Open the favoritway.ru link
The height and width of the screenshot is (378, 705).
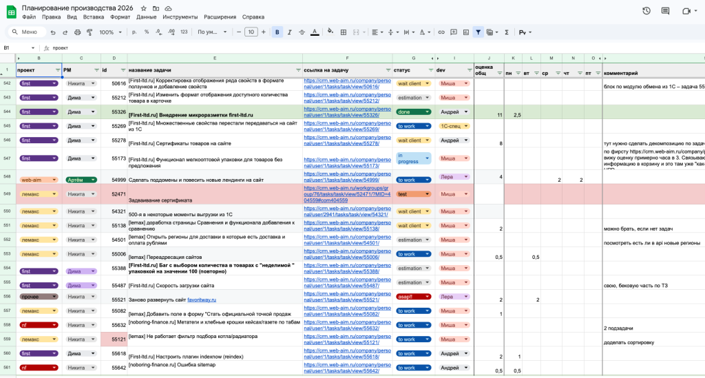[202, 300]
